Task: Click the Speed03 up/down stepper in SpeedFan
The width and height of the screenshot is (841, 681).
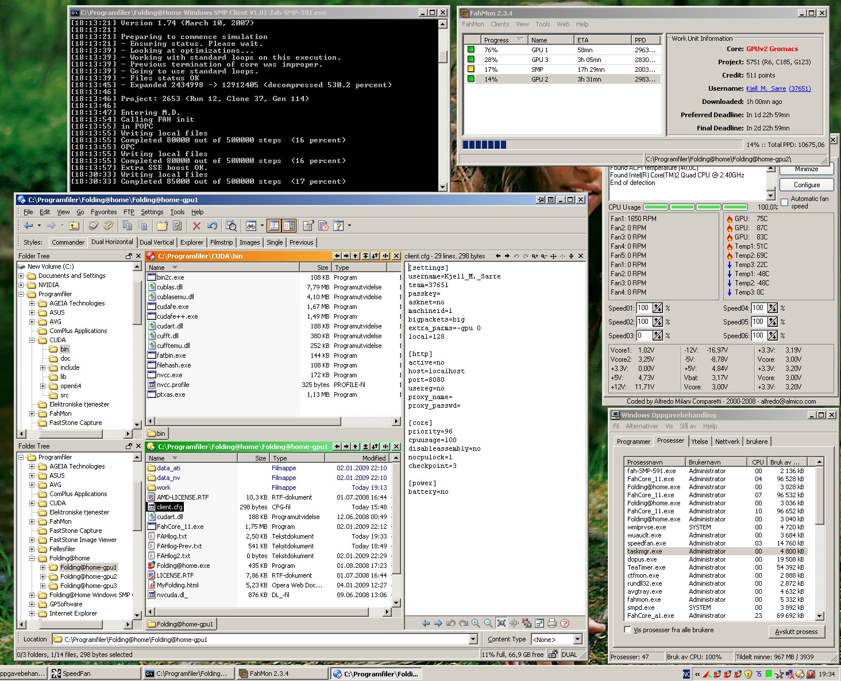Action: (x=658, y=335)
